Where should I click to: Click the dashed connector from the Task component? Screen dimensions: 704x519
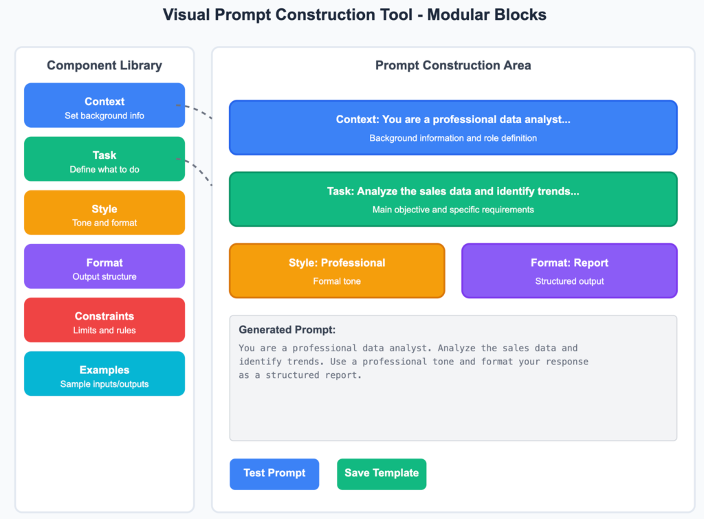coord(199,170)
